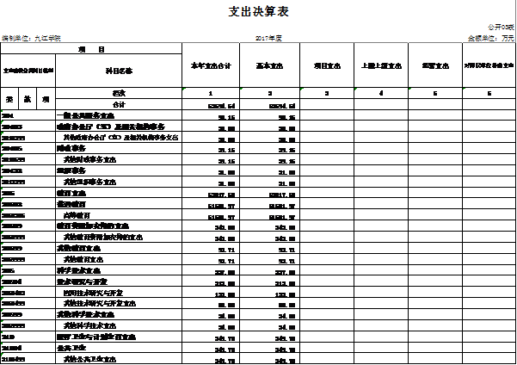This screenshot has height=365, width=517.
Task: Select the 其他技术研究与开发支出 cell
Action: point(119,303)
